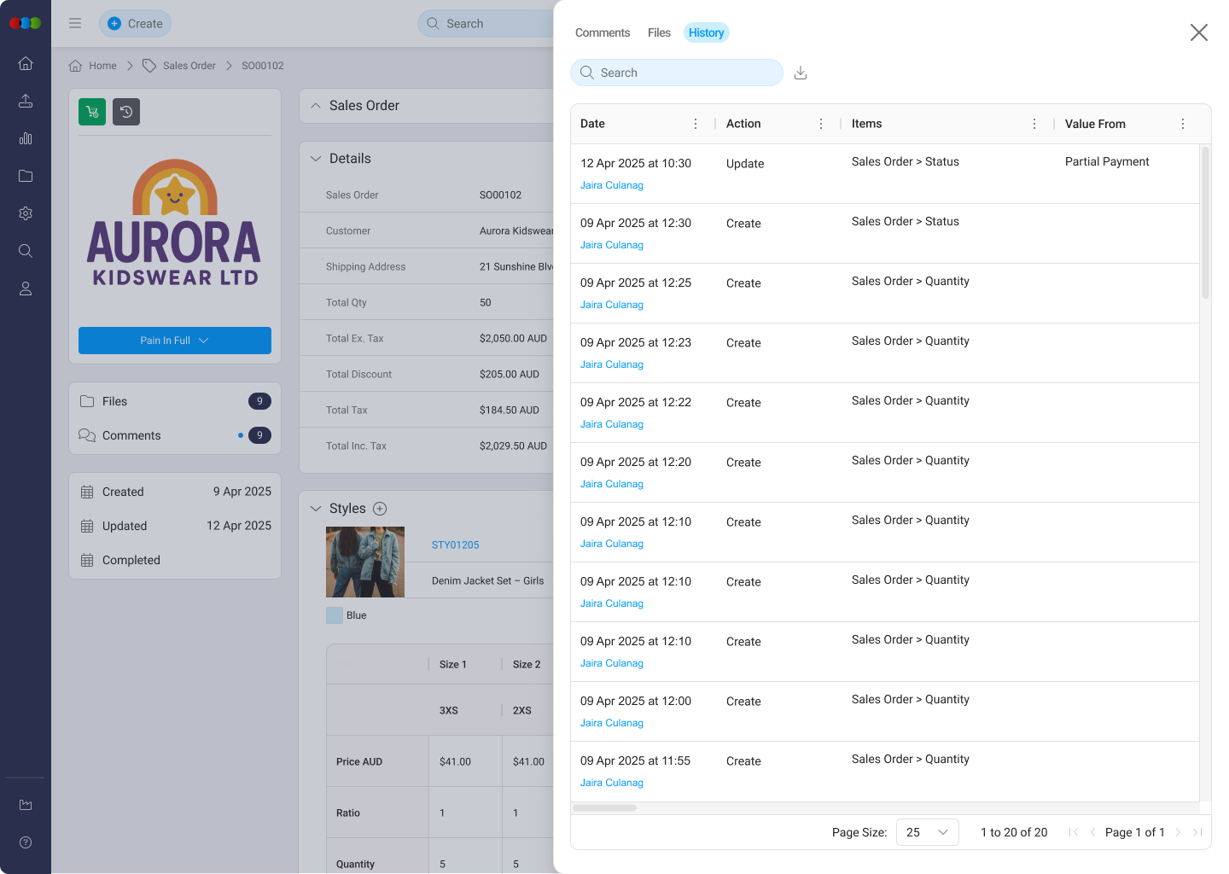1229x874 pixels.
Task: Click the settings gear in sidebar
Action: click(26, 213)
